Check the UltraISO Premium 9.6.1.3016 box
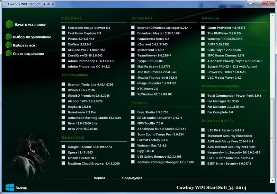The height and width of the screenshot is (194, 277). (63, 95)
